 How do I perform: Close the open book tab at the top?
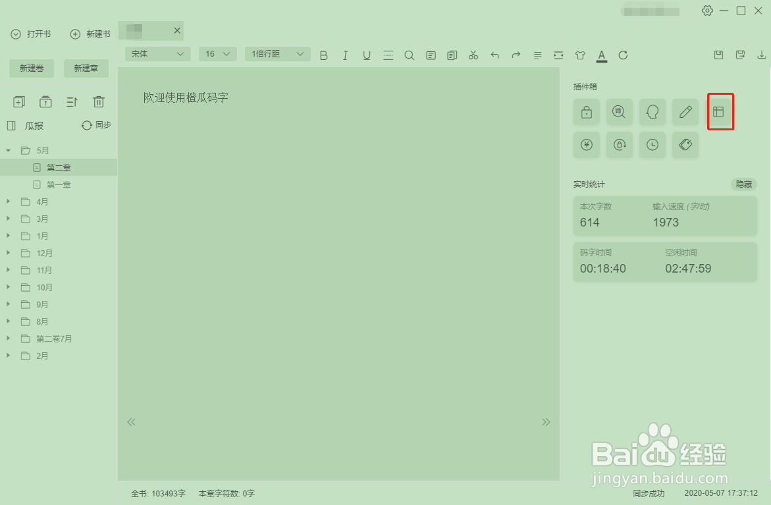(176, 30)
